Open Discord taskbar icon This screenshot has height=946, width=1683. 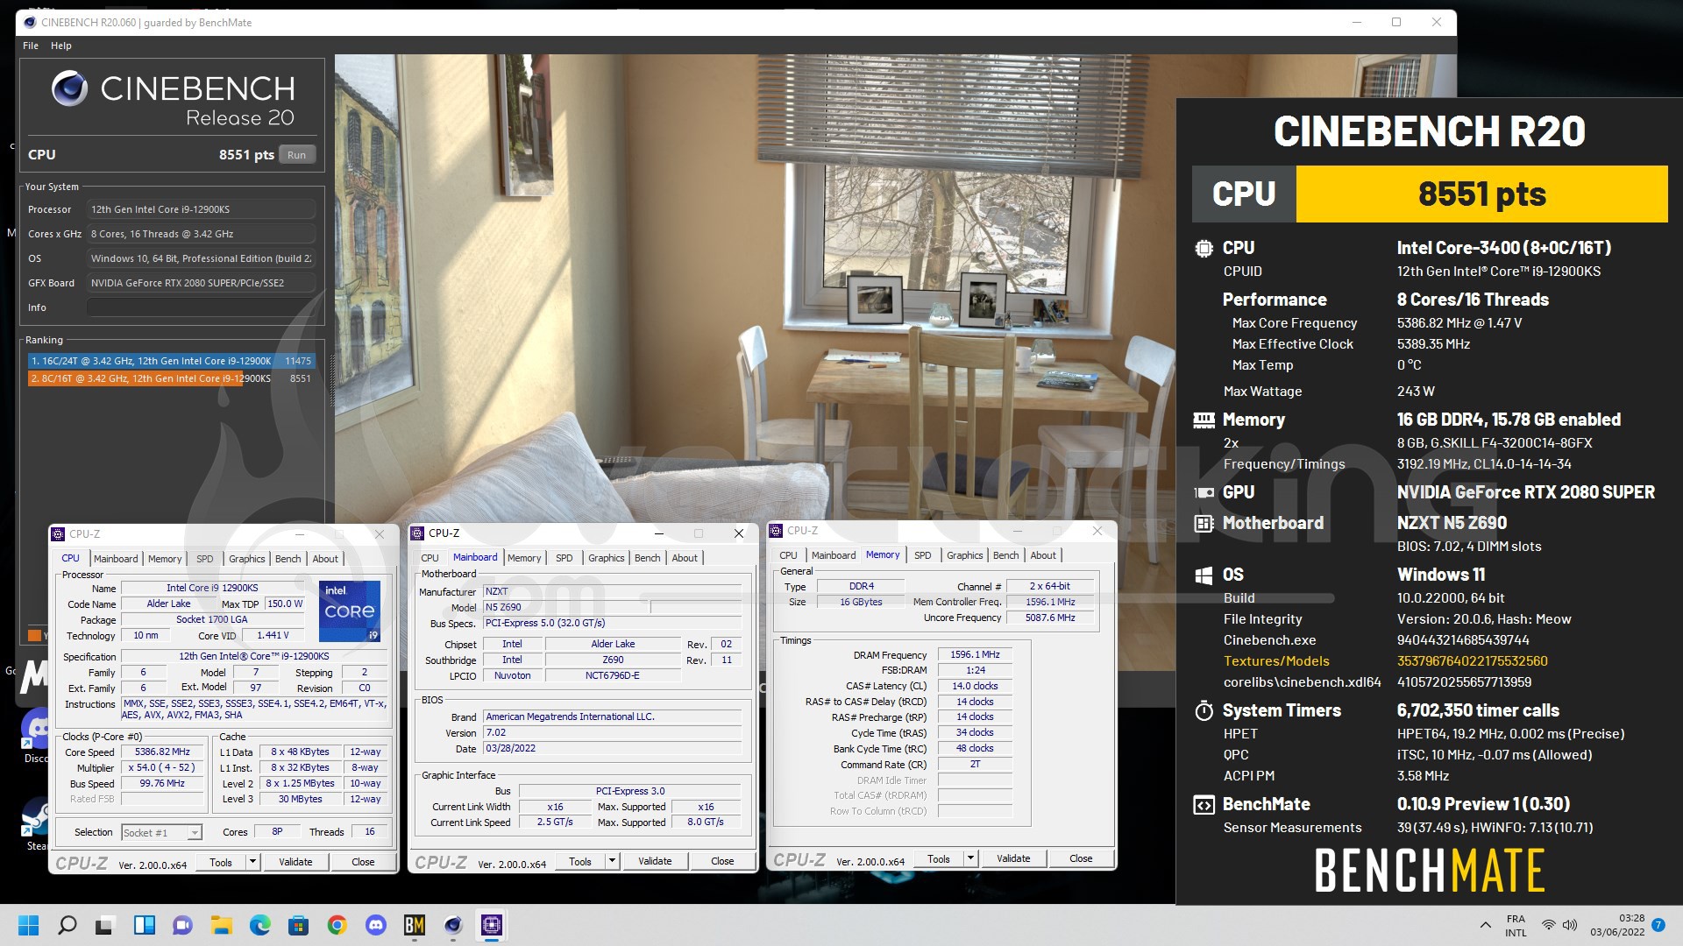coord(375,925)
